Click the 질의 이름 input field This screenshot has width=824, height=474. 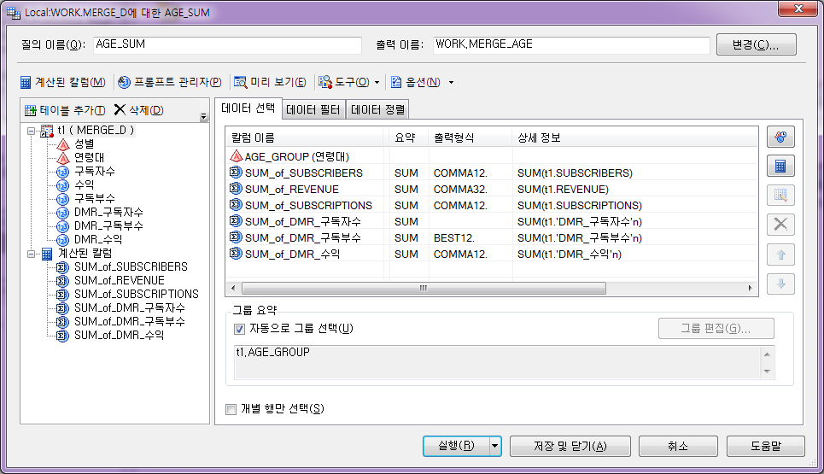tap(227, 44)
